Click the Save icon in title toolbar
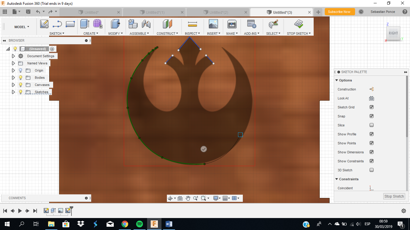Screen dimensions: 410x230 tap(28, 12)
